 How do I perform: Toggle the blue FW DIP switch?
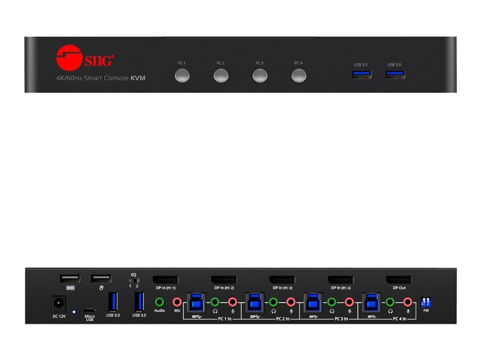(426, 302)
